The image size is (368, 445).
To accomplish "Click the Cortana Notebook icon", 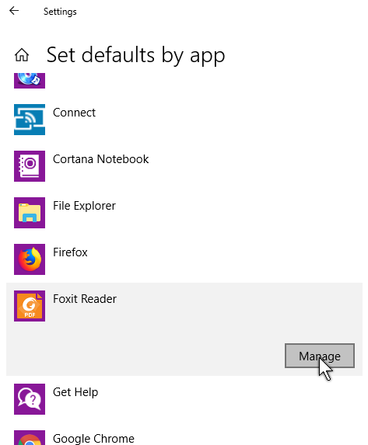I will pos(30,166).
